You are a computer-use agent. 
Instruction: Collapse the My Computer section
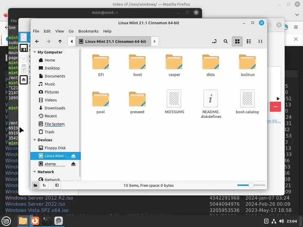[35, 52]
